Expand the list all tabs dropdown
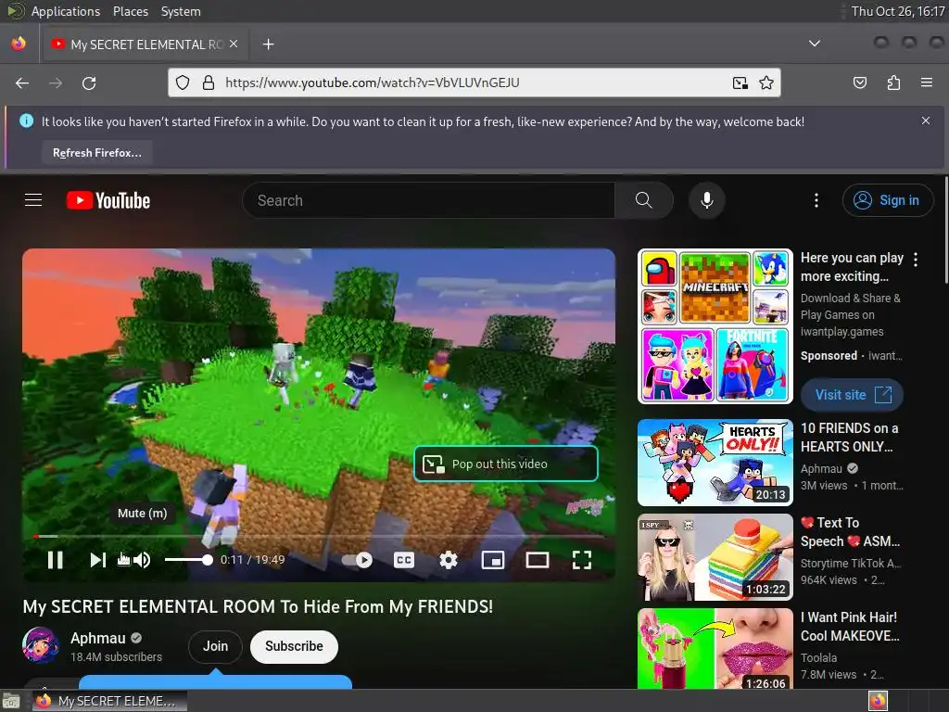The width and height of the screenshot is (949, 712). [815, 44]
